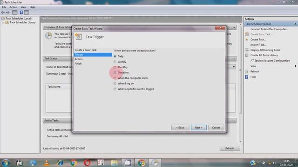Collapse the Task Scheduler (Local) actions header
The width and height of the screenshot is (298, 167).
point(295,24)
